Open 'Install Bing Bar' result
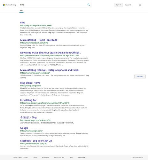The image size is (148, 160). point(28,100)
